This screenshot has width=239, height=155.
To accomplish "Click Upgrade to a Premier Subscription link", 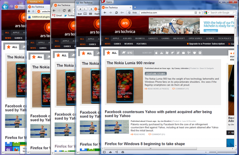I will (x=206, y=44).
